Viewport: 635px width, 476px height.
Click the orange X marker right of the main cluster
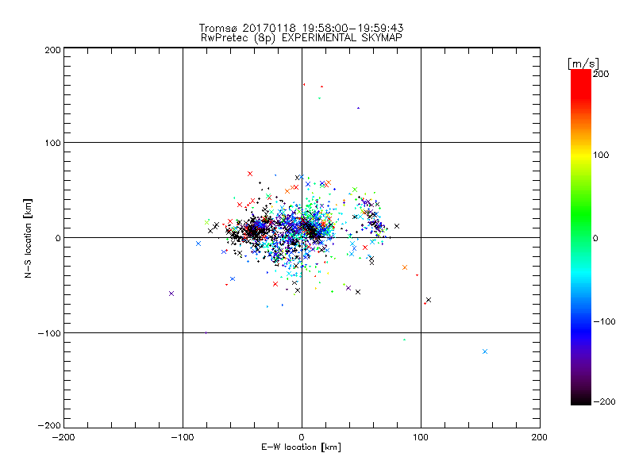405,267
